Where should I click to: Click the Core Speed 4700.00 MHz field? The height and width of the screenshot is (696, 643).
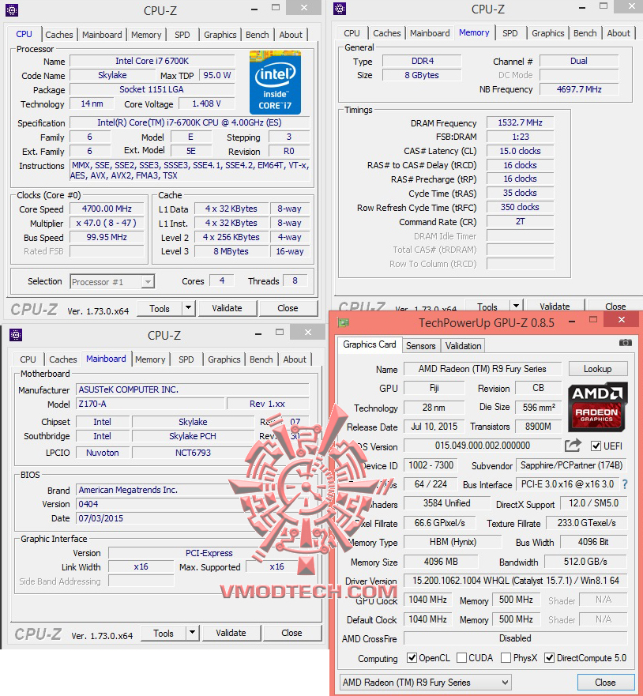pos(107,209)
